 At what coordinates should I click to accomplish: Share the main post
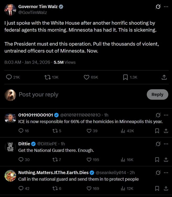click(x=164, y=77)
